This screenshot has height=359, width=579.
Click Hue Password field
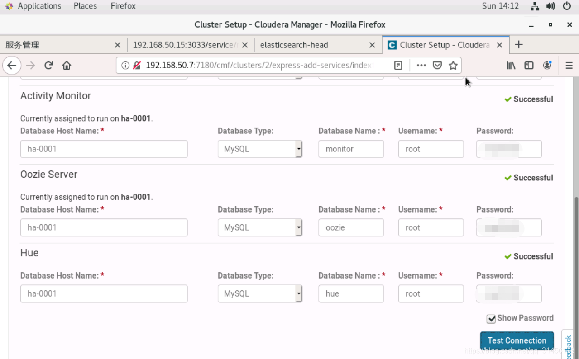pyautogui.click(x=509, y=293)
